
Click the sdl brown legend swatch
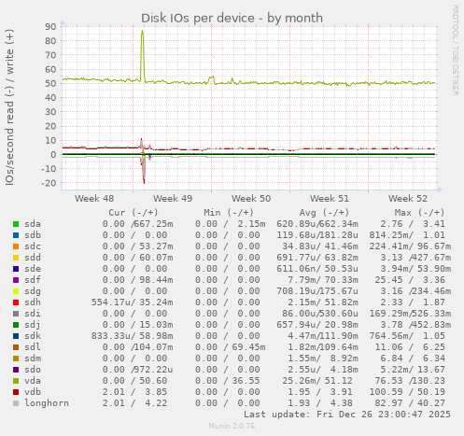tap(16, 347)
